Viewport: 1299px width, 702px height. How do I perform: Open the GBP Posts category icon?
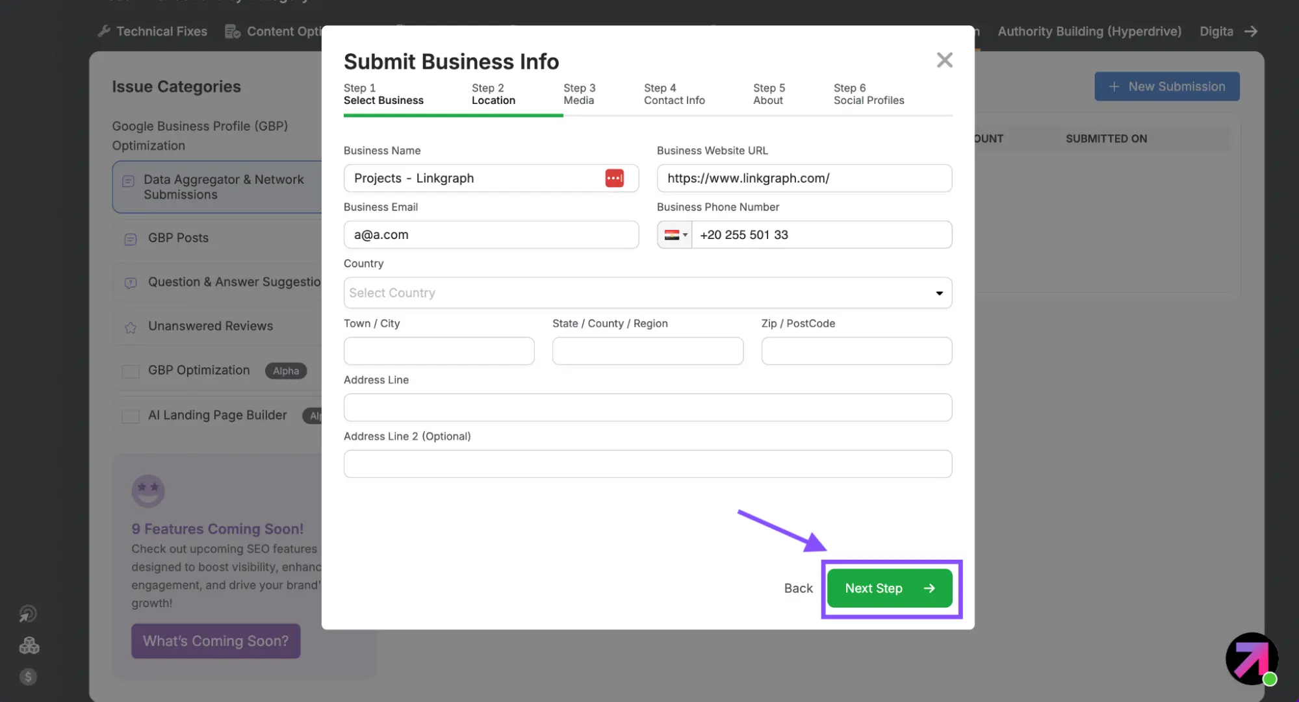tap(131, 239)
